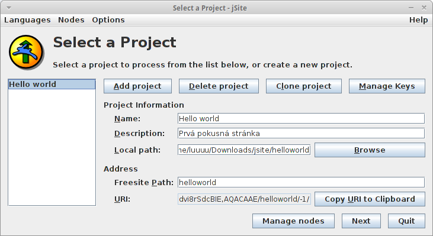The height and width of the screenshot is (236, 433).
Task: Focus the project Name field
Action: (x=301, y=118)
